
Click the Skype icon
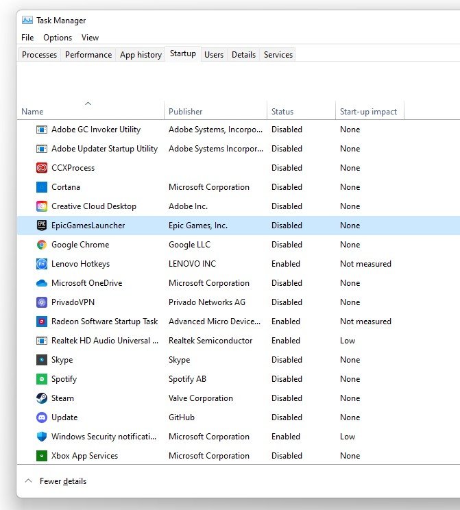[41, 360]
